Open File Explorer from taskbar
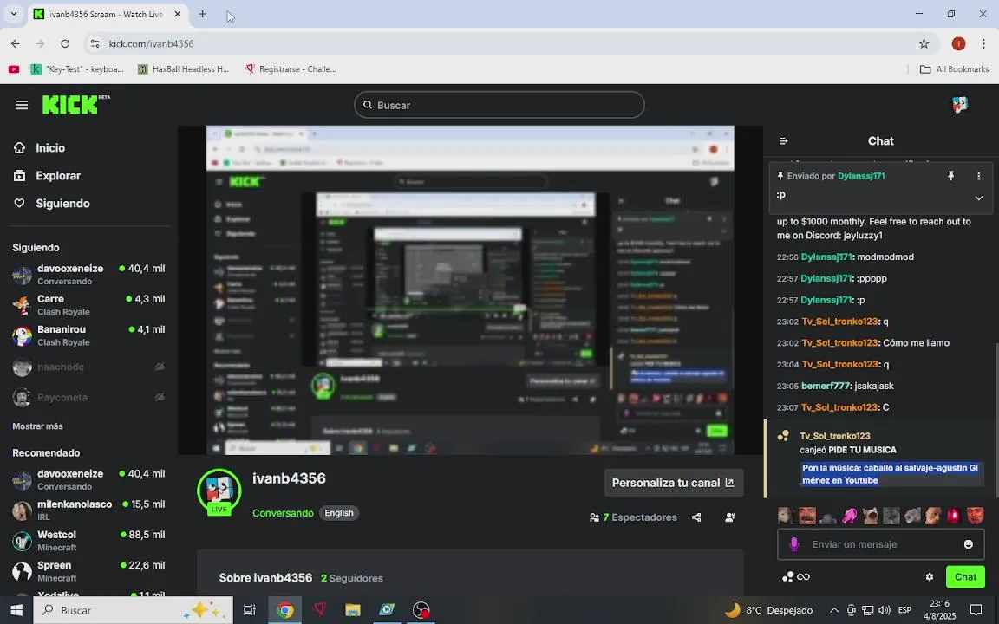This screenshot has height=624, width=999. pyautogui.click(x=353, y=610)
